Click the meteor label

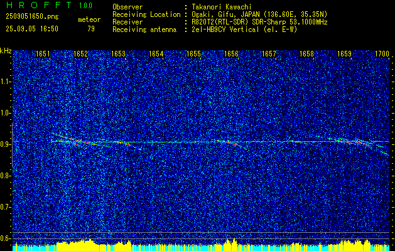[89, 19]
